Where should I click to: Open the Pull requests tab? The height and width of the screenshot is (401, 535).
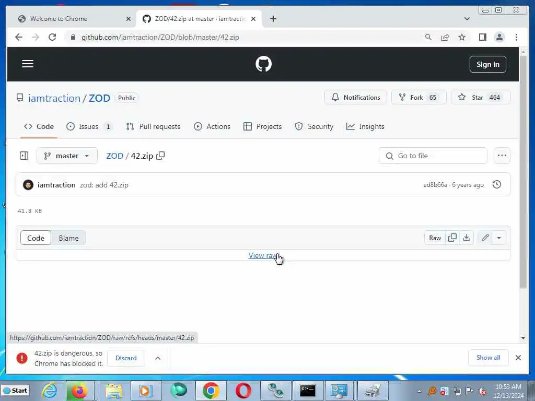(153, 126)
